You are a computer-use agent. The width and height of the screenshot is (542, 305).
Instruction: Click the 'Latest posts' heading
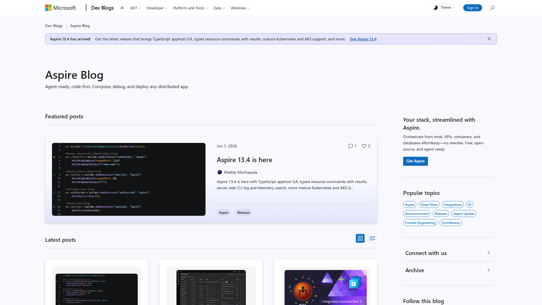[60, 240]
